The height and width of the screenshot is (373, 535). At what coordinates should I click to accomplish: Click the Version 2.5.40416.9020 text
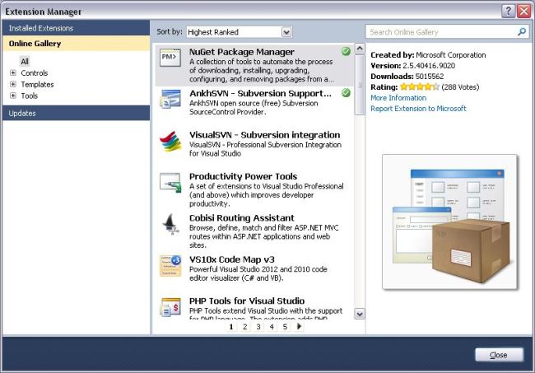coord(413,66)
